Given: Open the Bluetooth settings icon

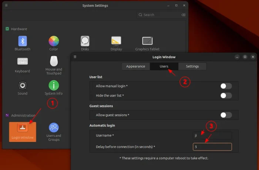Looking at the screenshot, I should (x=23, y=41).
